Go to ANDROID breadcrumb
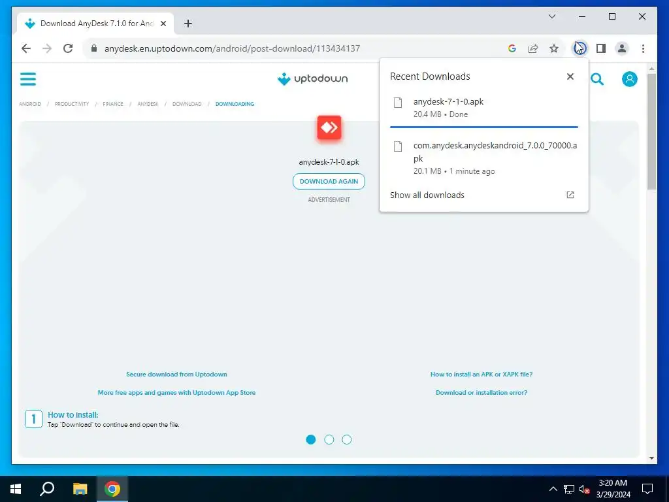The height and width of the screenshot is (502, 669). click(30, 104)
